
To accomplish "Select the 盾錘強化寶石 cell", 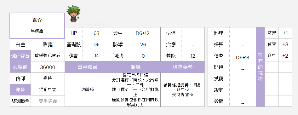I will [48, 56].
